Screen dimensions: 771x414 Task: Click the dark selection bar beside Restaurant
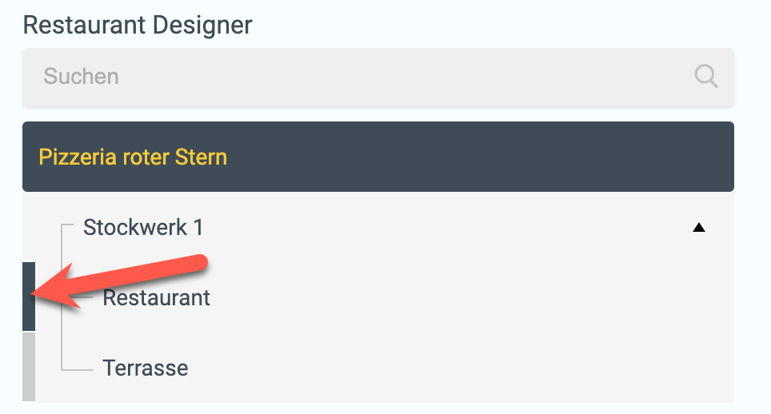click(29, 297)
